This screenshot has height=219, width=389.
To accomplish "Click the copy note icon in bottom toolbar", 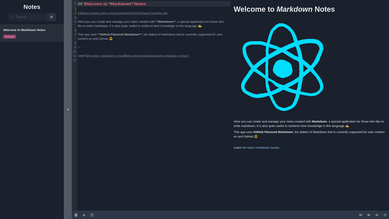I will (76, 215).
